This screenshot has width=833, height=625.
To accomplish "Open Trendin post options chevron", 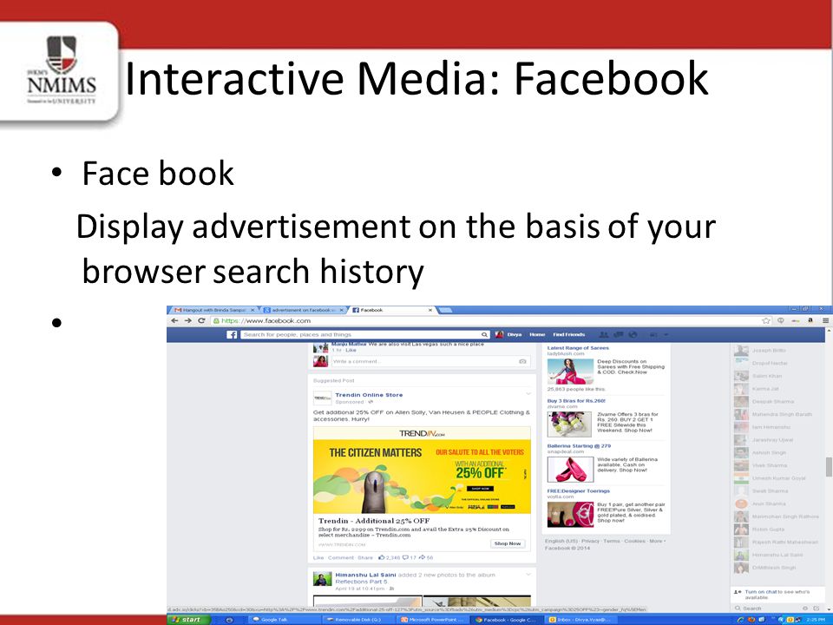I will [528, 394].
